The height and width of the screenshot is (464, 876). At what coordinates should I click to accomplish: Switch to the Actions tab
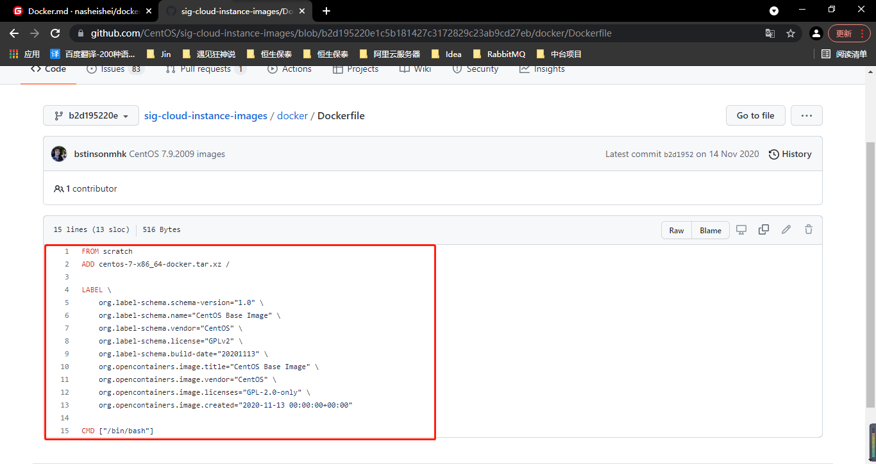289,69
